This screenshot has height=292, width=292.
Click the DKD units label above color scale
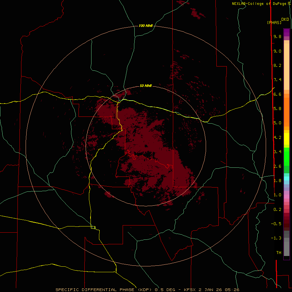285,19
